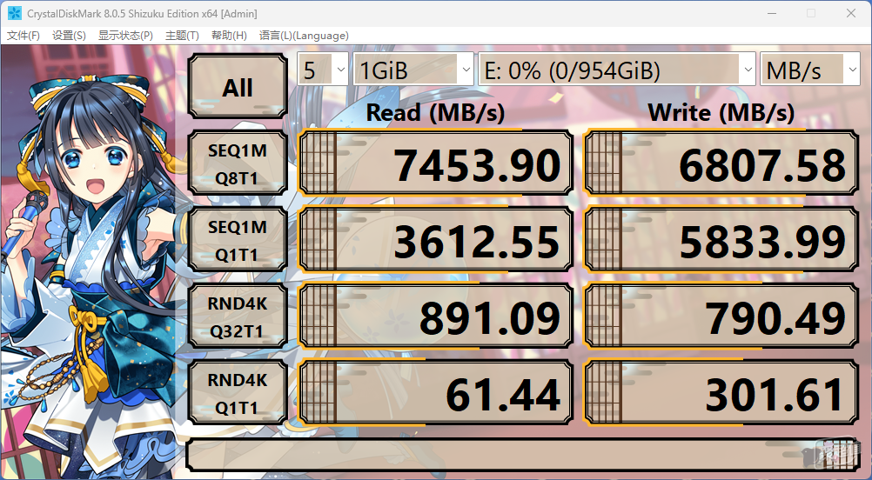Click the 790.49 write result
Screen dimensions: 872x480
pyautogui.click(x=721, y=317)
